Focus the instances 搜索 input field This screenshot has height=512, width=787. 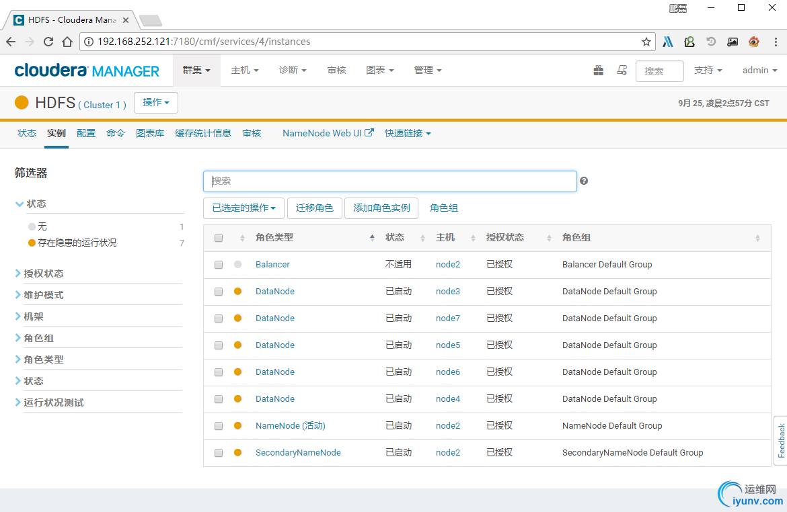390,181
